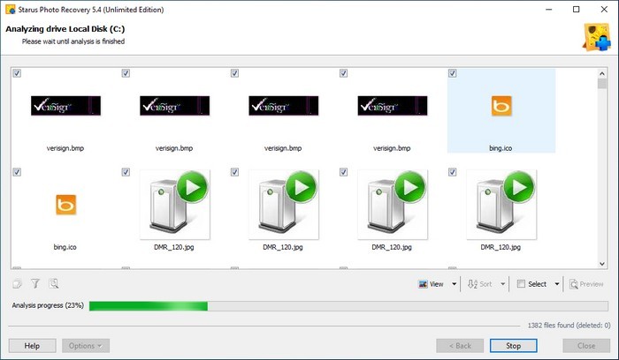Click the Starus Photo Recovery logo icon
Viewport: 619px width, 360px height.
[594, 34]
